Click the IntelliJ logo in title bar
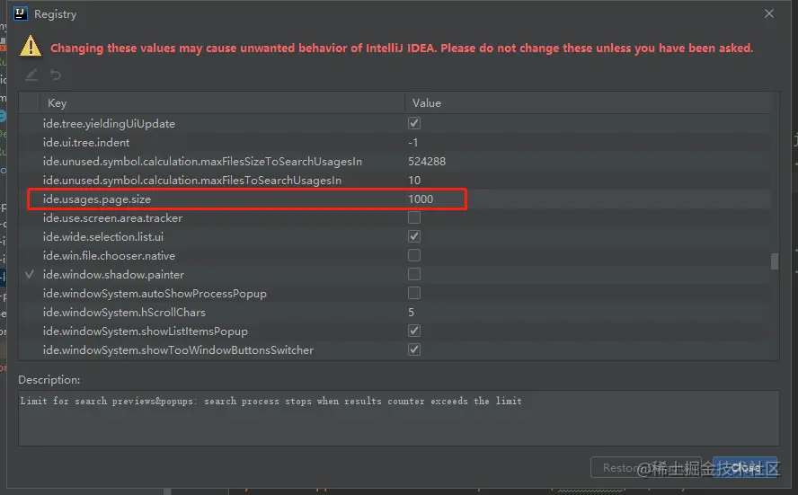Image resolution: width=798 pixels, height=495 pixels. coord(21,13)
